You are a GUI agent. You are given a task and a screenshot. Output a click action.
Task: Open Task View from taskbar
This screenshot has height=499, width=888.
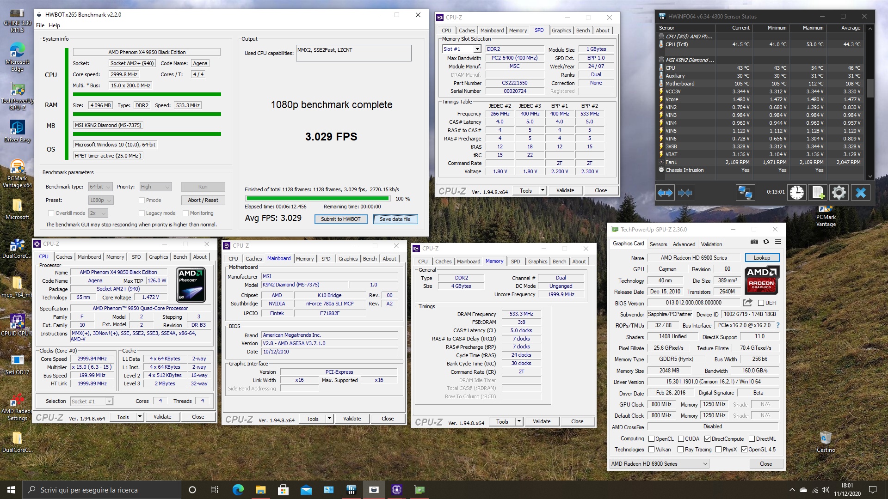click(x=215, y=490)
